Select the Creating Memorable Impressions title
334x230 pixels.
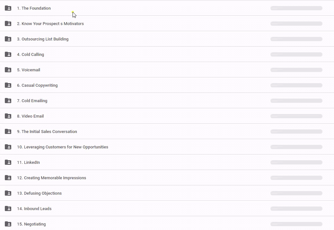[x=51, y=178]
